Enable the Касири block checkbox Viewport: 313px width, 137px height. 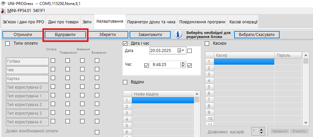207,43
